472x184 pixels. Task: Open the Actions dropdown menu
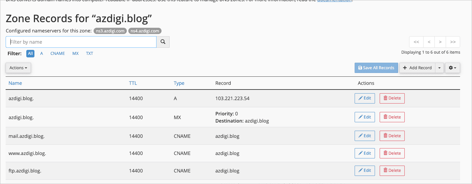point(18,68)
